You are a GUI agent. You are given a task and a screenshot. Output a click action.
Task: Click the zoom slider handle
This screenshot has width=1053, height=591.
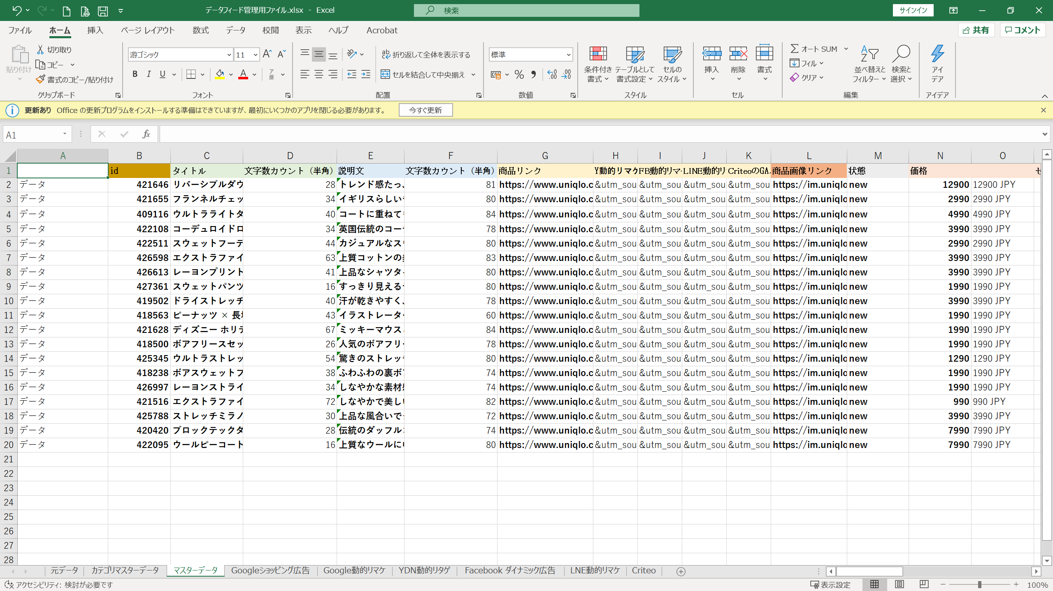click(x=980, y=584)
